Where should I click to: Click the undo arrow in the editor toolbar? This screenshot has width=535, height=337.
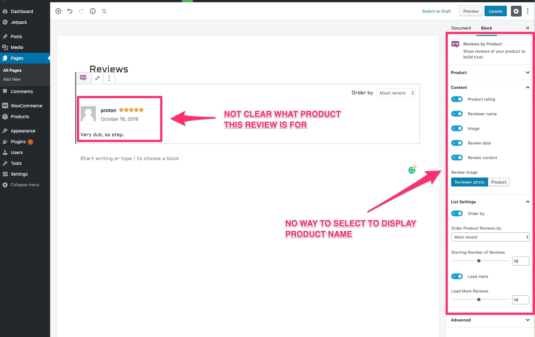(69, 11)
